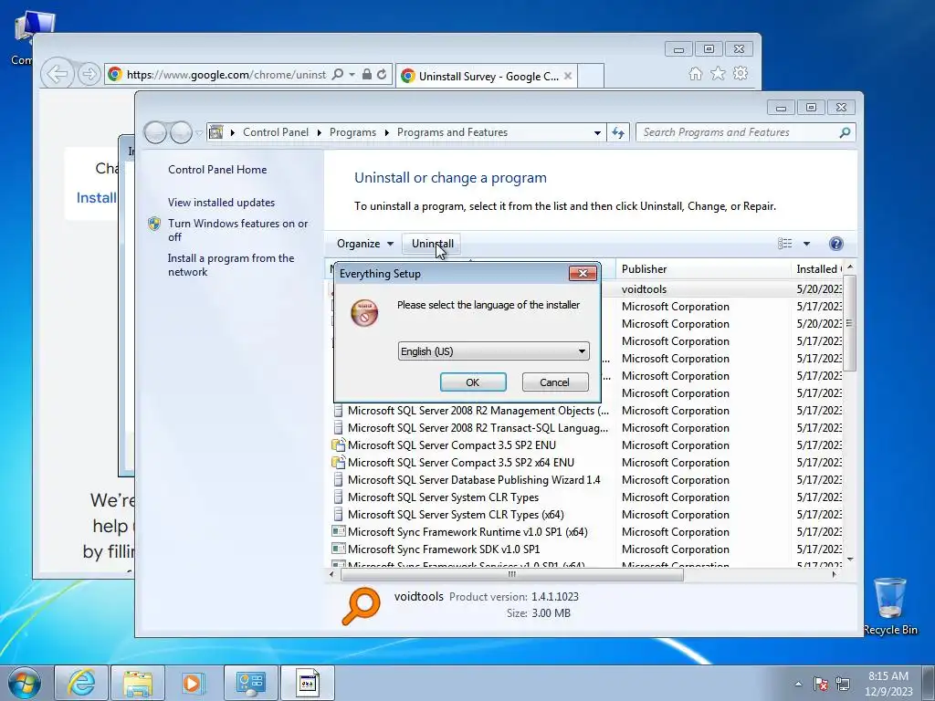Close the Uninstall Survey tab
935x701 pixels.
pyautogui.click(x=568, y=76)
